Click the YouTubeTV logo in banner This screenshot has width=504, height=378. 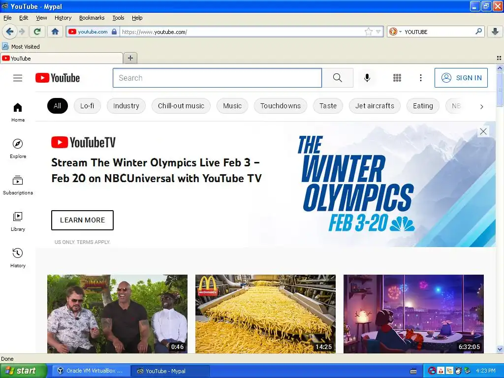(x=83, y=142)
